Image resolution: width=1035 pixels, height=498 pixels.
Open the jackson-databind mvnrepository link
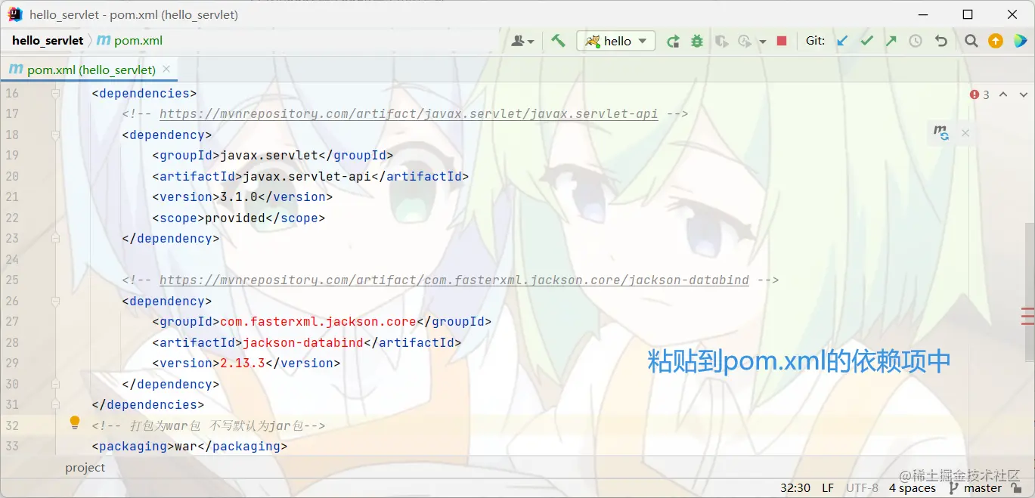454,280
